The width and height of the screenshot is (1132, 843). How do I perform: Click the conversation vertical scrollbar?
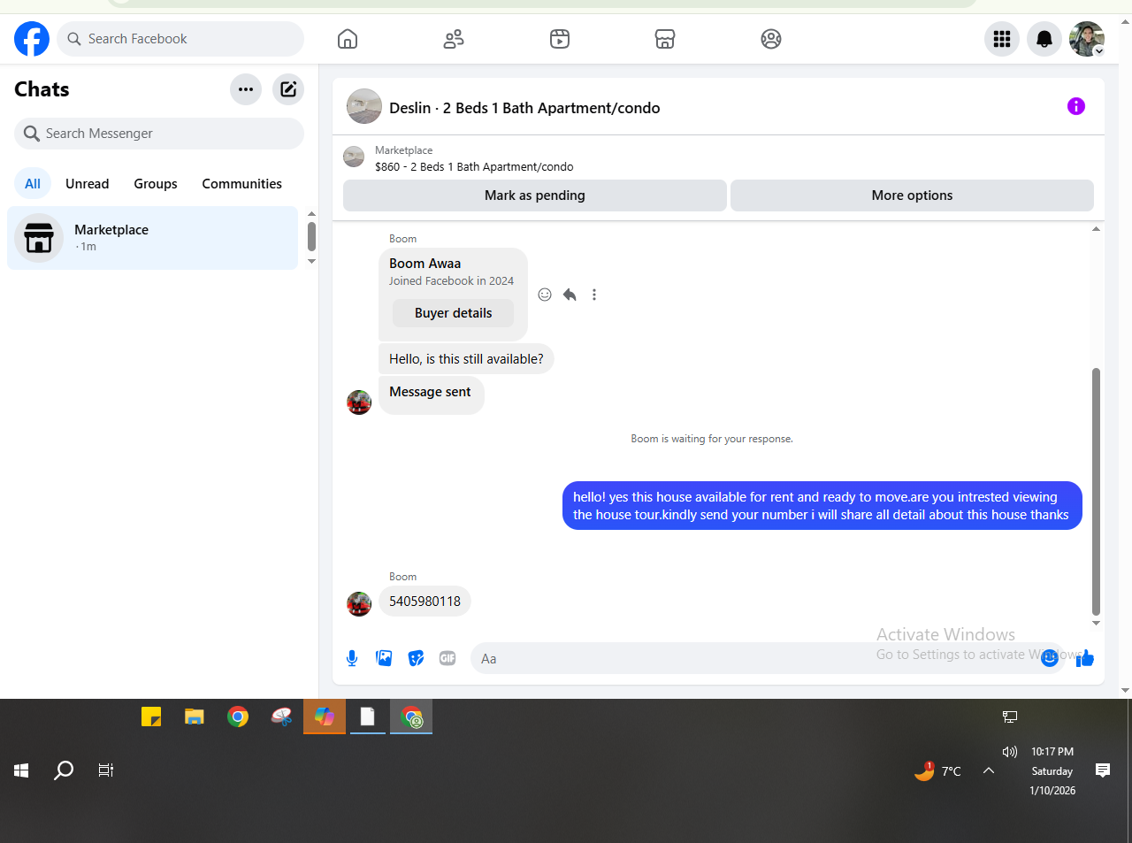[1096, 491]
